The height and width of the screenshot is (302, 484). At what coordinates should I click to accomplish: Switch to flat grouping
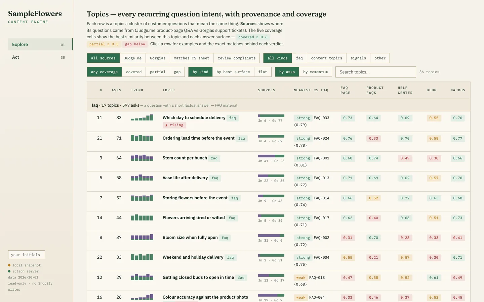click(263, 72)
